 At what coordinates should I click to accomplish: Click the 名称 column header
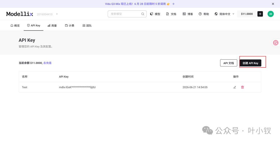click(25, 76)
